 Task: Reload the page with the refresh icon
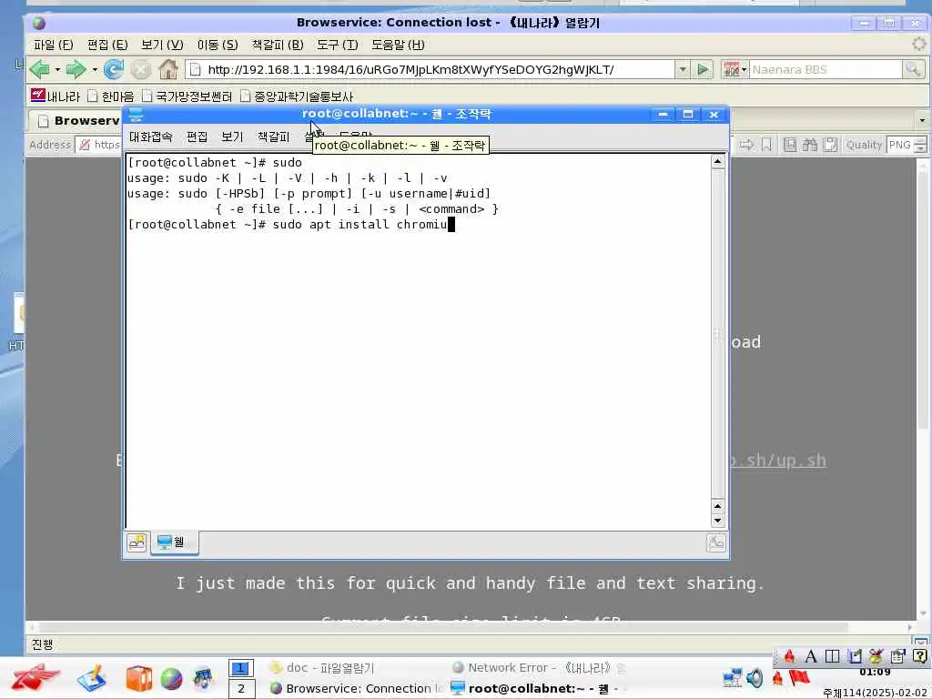coord(113,69)
